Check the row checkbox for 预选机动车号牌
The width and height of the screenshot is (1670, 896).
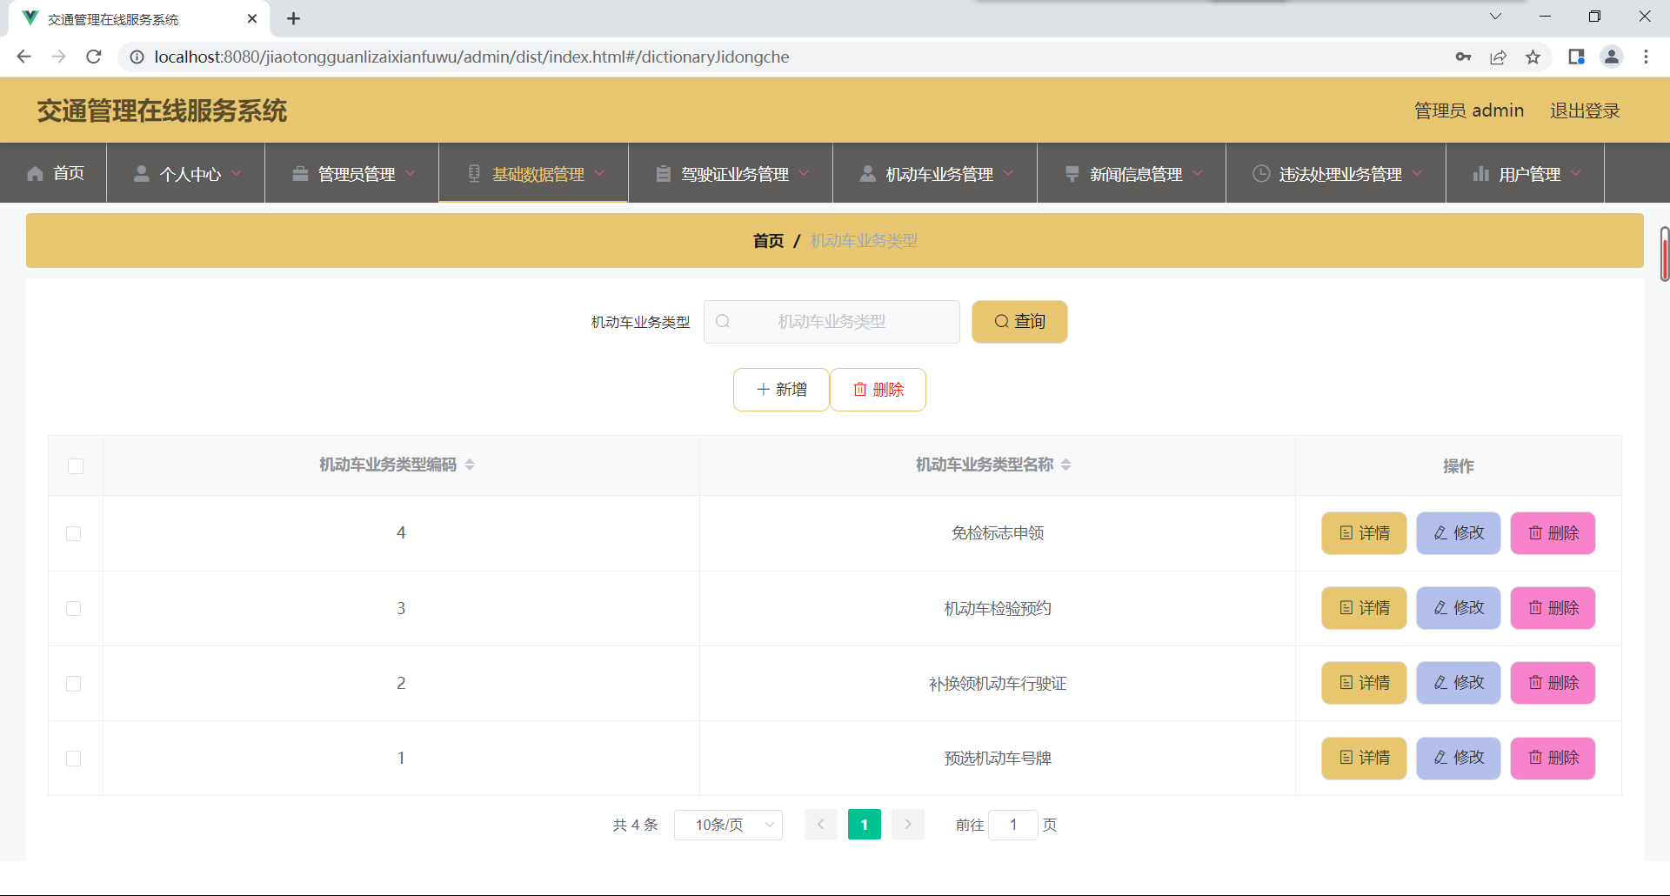(x=74, y=758)
